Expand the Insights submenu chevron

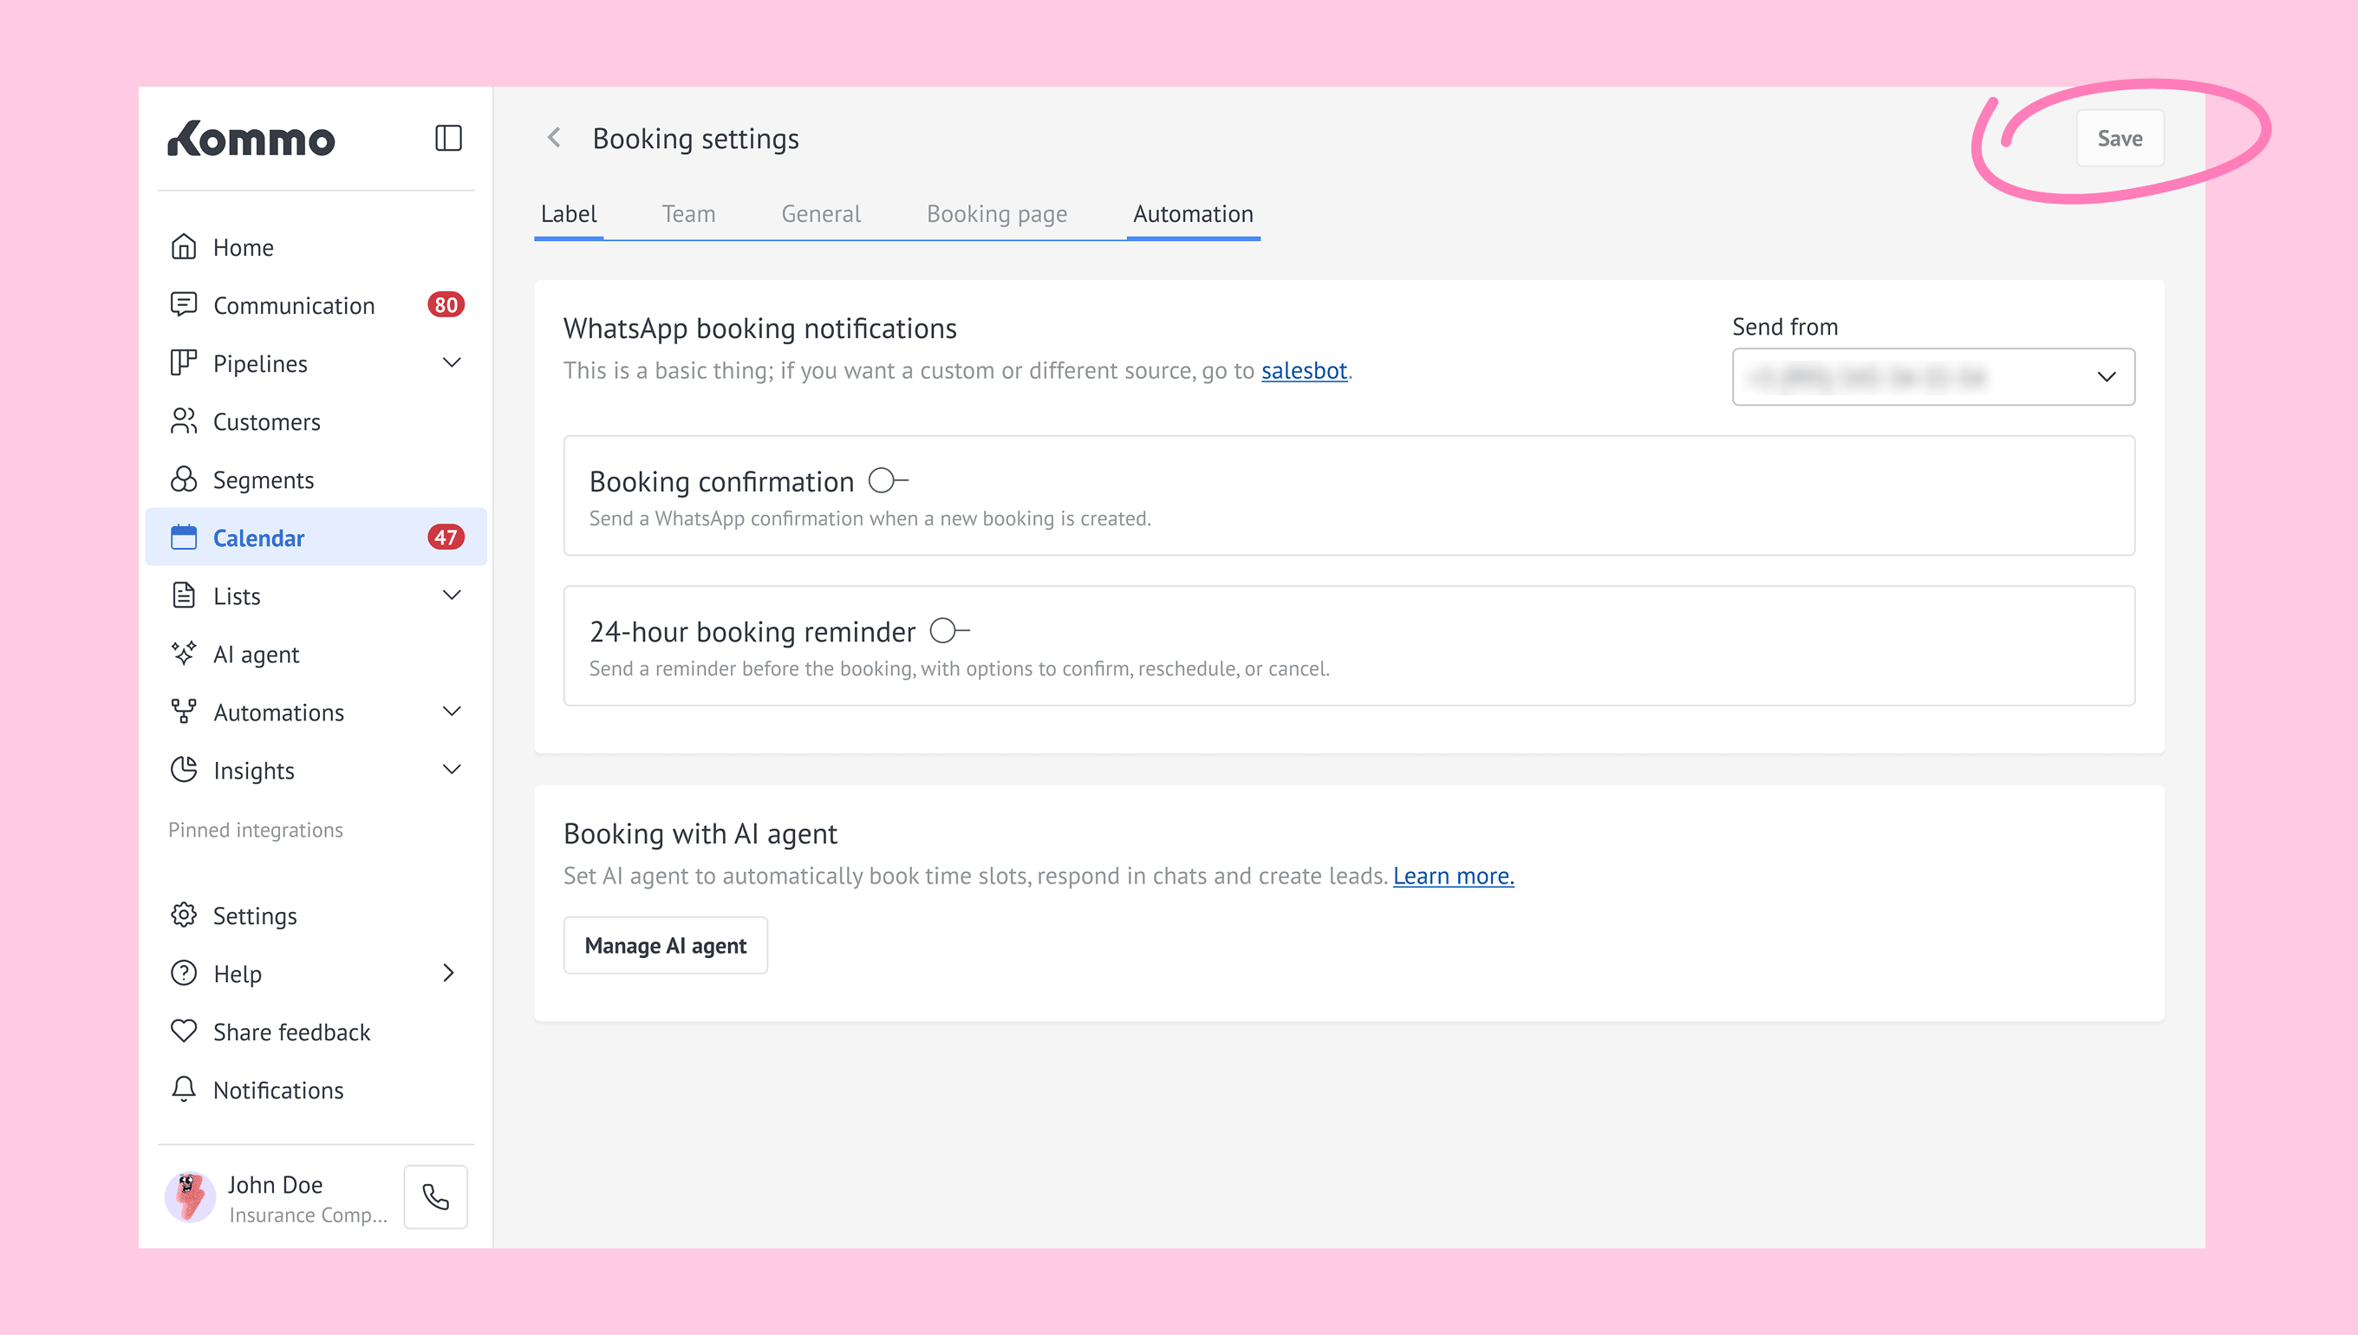[x=452, y=770]
